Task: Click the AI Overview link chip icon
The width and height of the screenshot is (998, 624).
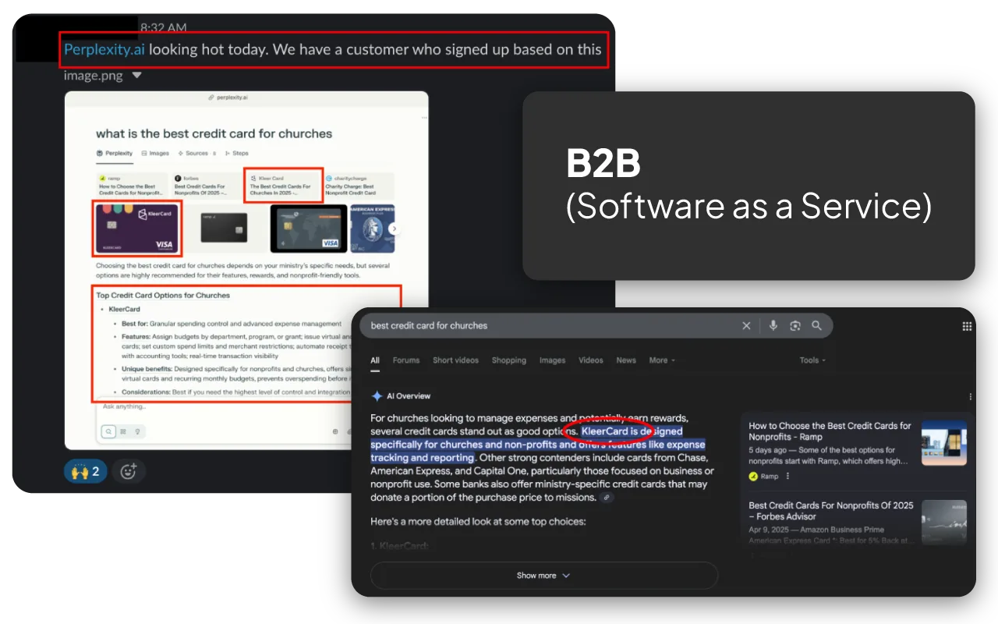Action: (x=607, y=498)
